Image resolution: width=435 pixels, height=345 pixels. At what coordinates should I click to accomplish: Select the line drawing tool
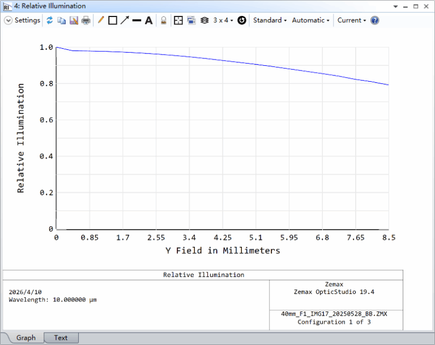(x=137, y=20)
